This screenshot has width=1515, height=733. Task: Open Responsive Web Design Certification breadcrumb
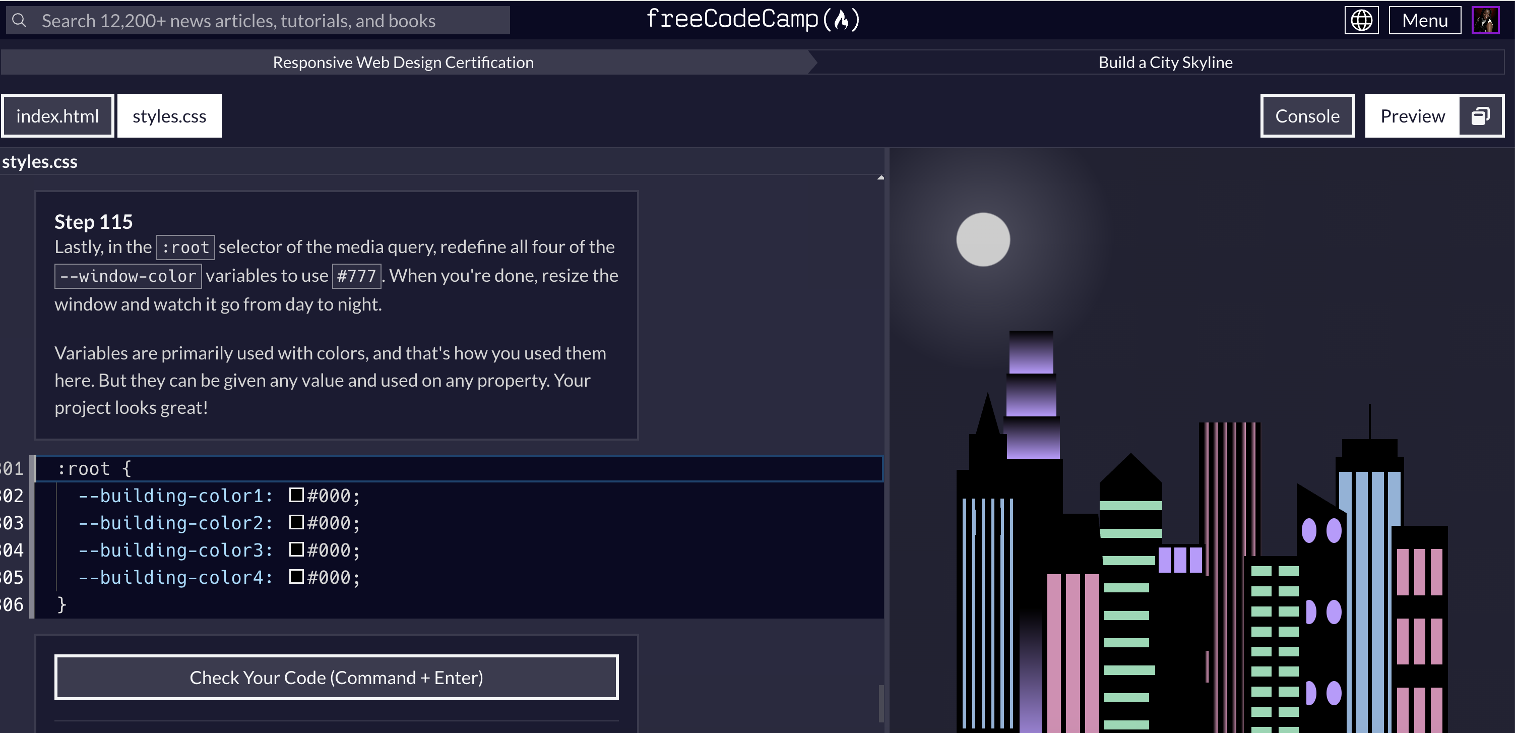[403, 63]
